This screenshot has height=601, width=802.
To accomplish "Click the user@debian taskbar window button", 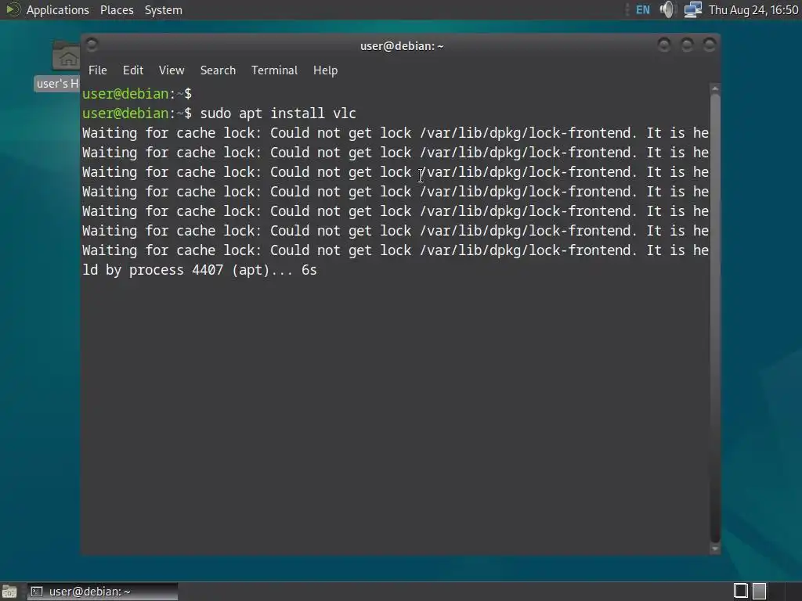I will [x=103, y=592].
